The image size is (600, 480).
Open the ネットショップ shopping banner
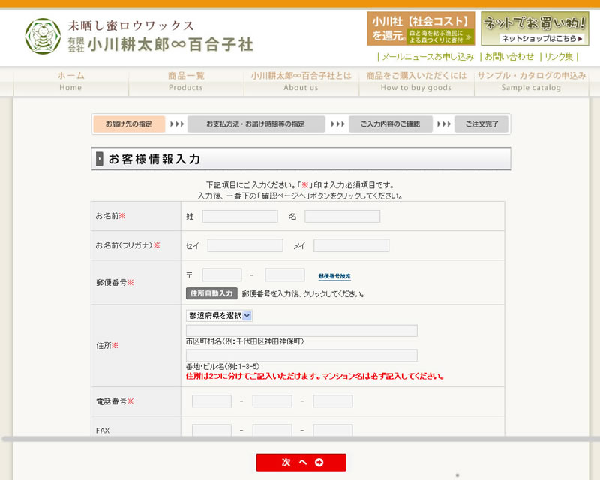pyautogui.click(x=535, y=28)
